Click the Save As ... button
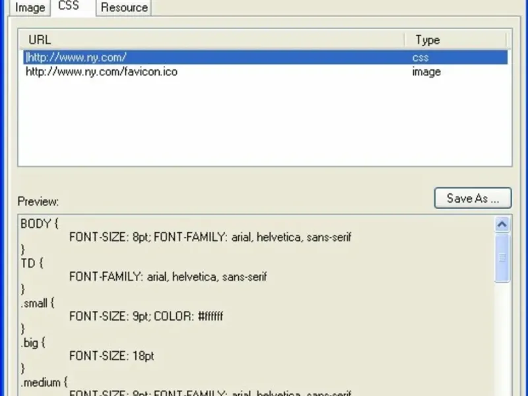528x396 pixels. pyautogui.click(x=473, y=198)
